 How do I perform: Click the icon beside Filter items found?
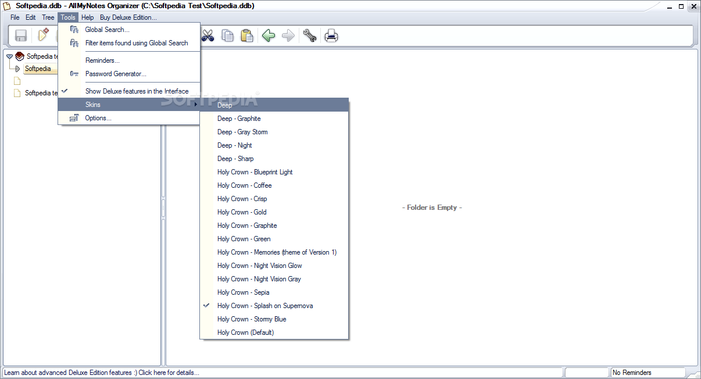(x=74, y=43)
